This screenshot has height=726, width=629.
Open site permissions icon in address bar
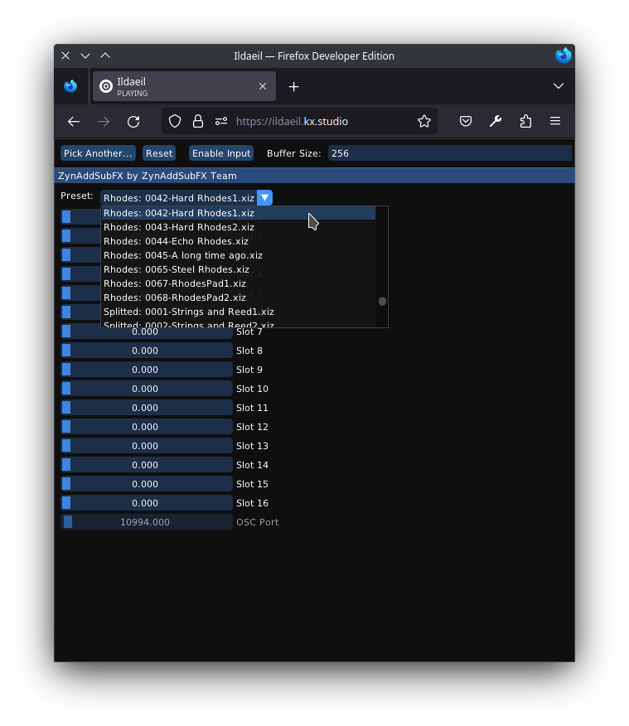pyautogui.click(x=221, y=121)
